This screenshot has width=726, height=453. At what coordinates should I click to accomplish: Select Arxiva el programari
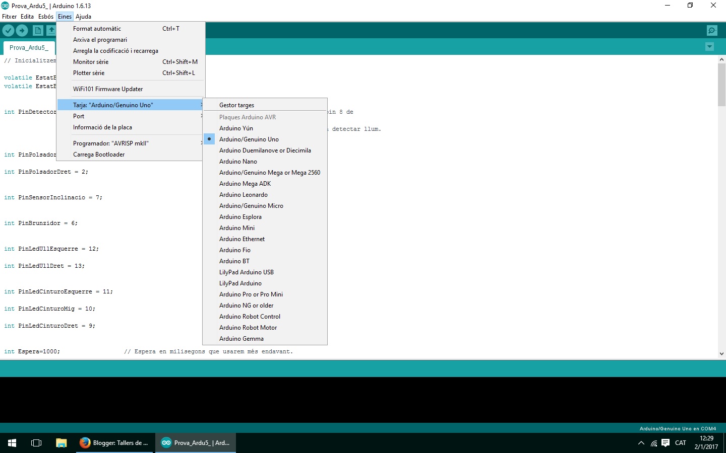(x=131, y=40)
